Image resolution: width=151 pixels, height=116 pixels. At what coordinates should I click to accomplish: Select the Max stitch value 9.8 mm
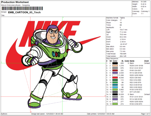(123, 46)
